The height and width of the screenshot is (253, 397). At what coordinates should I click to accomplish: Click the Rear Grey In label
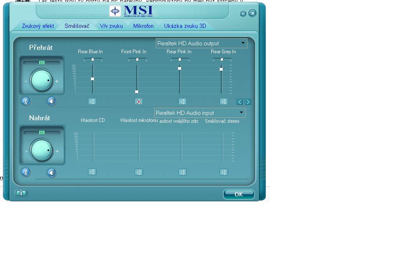click(x=223, y=52)
